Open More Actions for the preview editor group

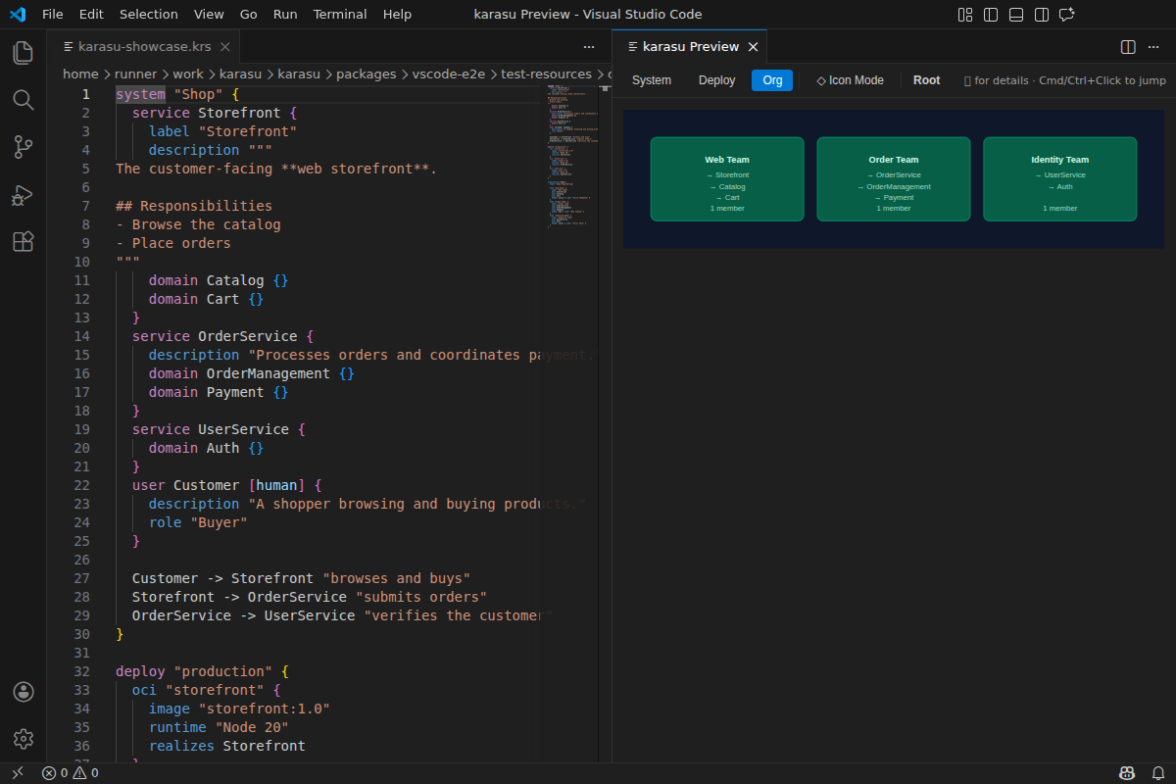click(x=1153, y=47)
